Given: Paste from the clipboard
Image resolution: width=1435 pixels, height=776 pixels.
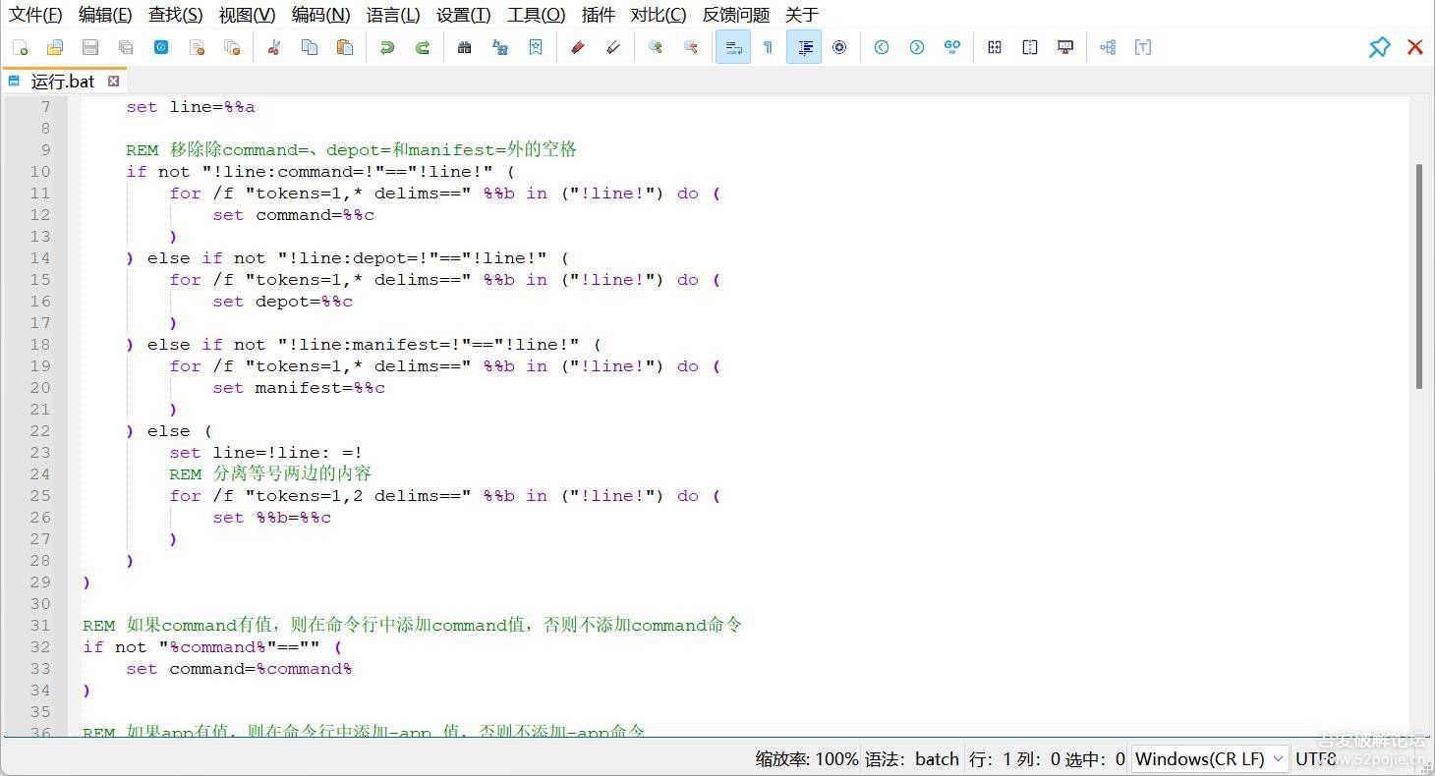Looking at the screenshot, I should click(345, 46).
